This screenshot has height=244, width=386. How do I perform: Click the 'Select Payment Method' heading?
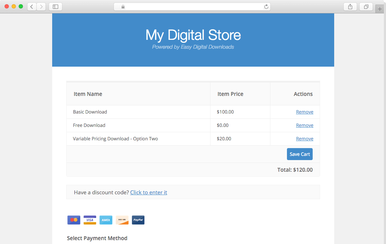(97, 238)
